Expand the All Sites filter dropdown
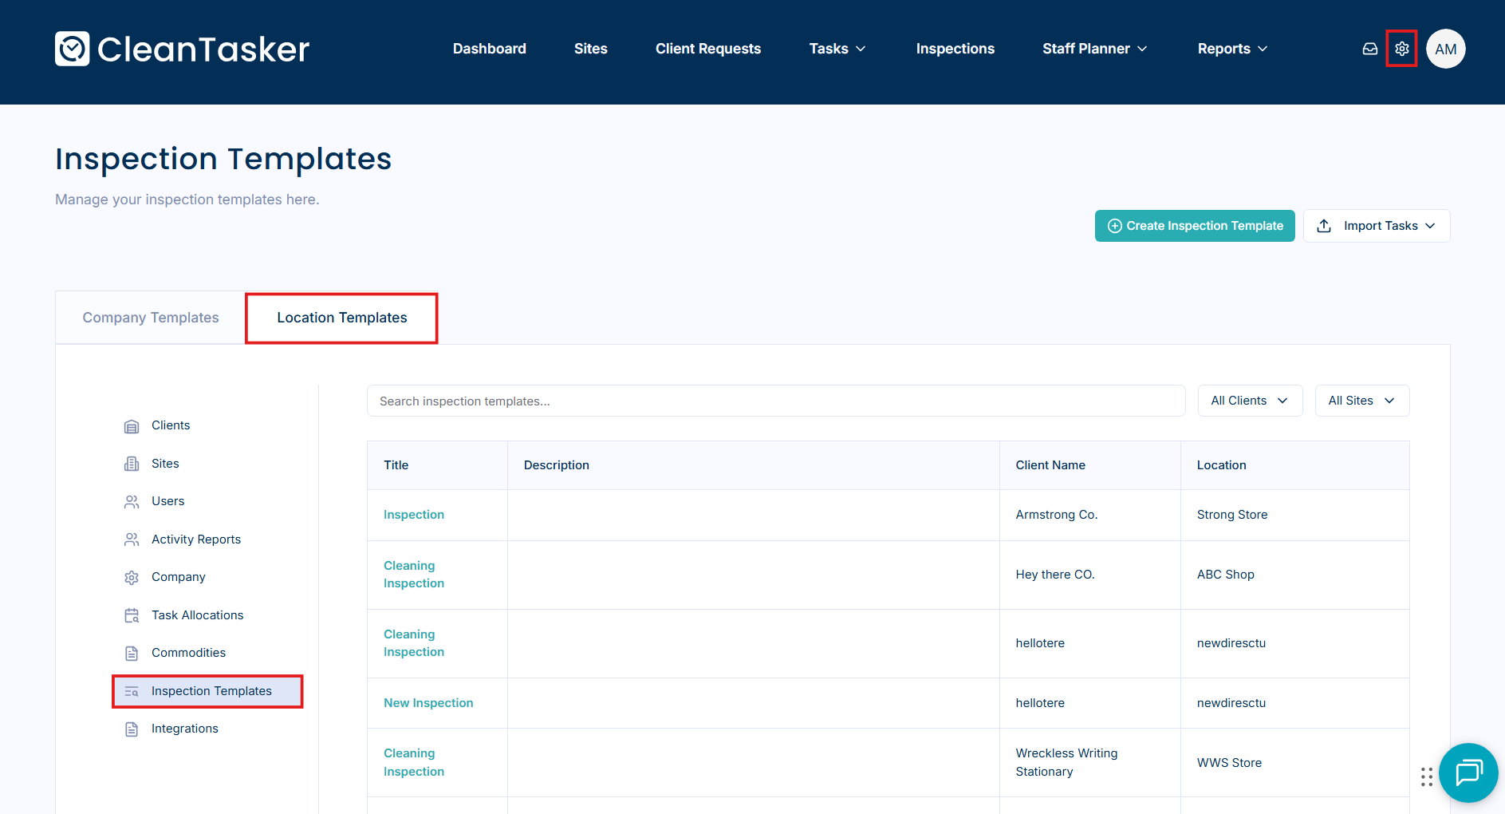This screenshot has width=1505, height=814. [x=1361, y=401]
